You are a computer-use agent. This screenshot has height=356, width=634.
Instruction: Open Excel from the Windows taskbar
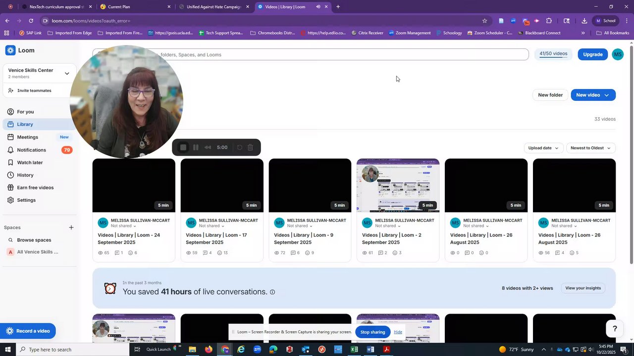click(354, 350)
